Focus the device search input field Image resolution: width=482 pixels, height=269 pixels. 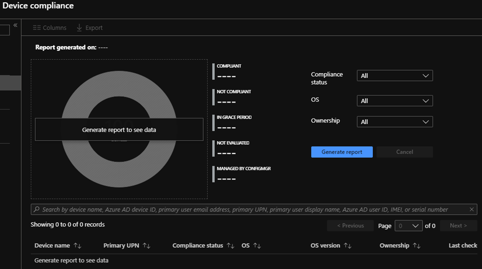click(245, 209)
